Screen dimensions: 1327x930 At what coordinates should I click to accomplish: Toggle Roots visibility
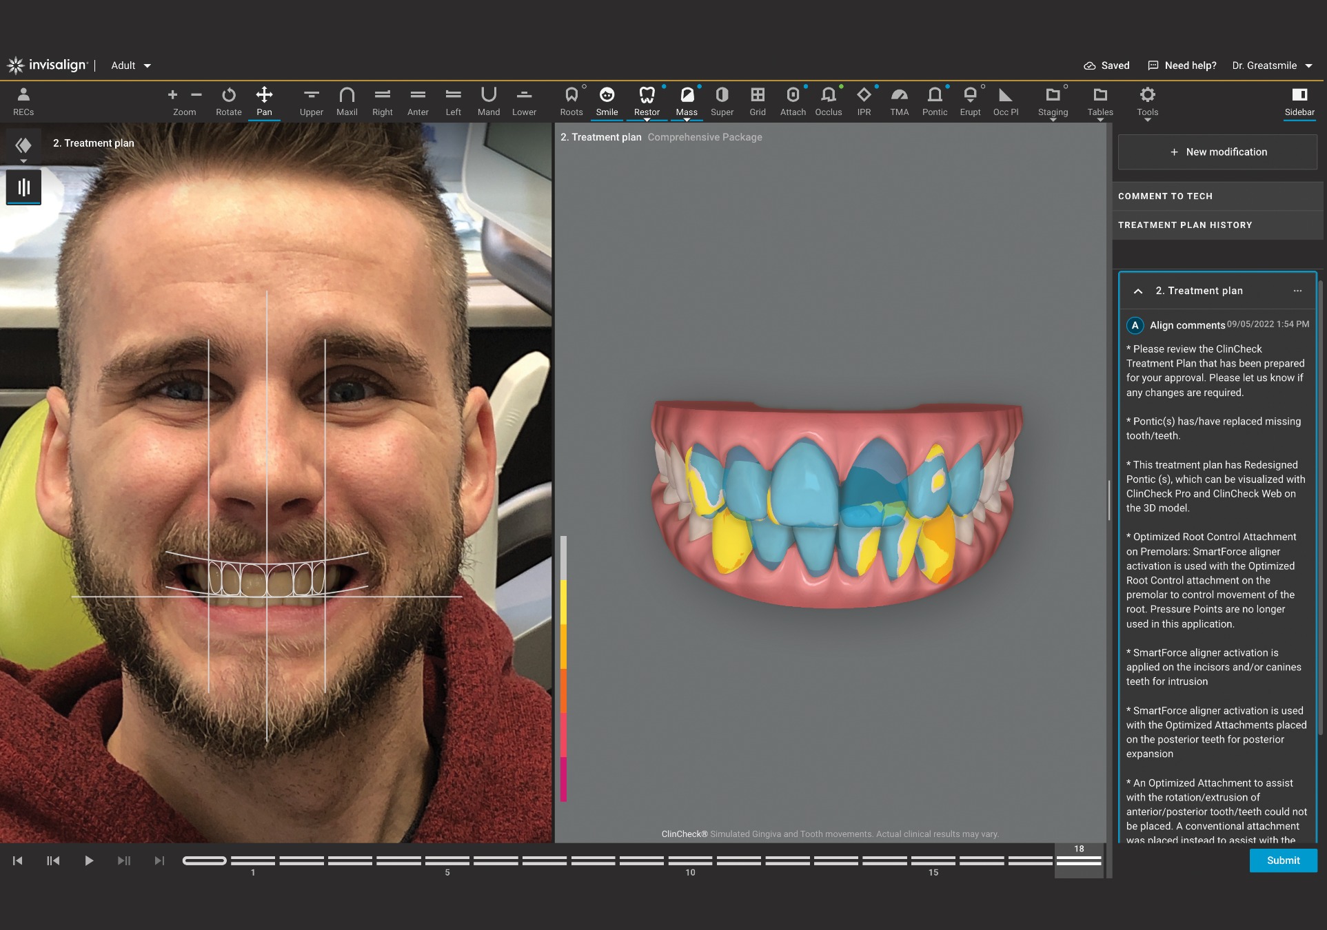pyautogui.click(x=571, y=101)
